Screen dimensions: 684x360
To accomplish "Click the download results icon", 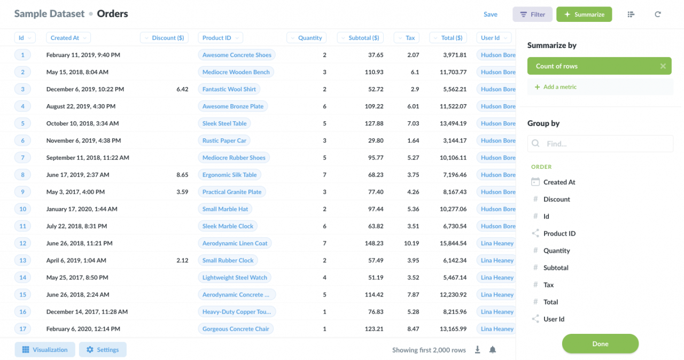I will pyautogui.click(x=478, y=350).
